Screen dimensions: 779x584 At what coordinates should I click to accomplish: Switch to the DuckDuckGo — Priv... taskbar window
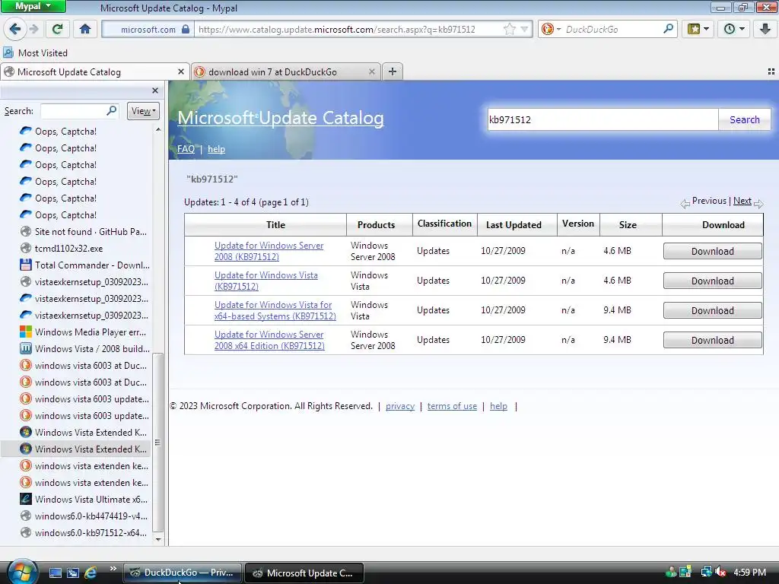click(x=183, y=573)
